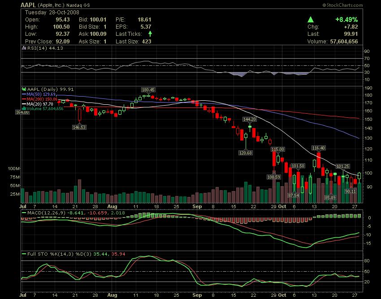Click the 146.53 price low label
The width and height of the screenshot is (381, 299).
point(79,127)
